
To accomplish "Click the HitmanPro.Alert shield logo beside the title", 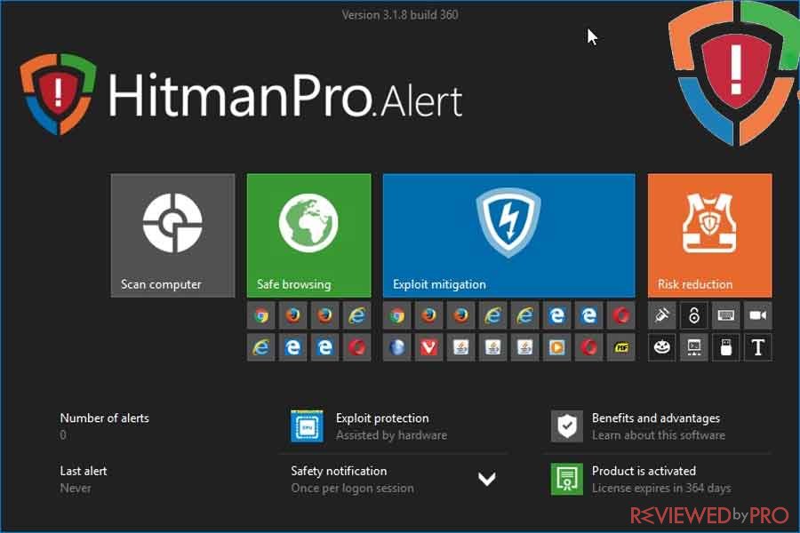I will [x=58, y=94].
